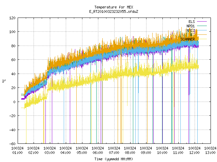Click the x-axis time label 03:00
The width and height of the screenshot is (217, 162).
[50, 153]
